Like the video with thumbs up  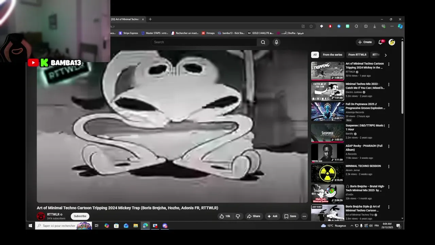tap(225, 216)
